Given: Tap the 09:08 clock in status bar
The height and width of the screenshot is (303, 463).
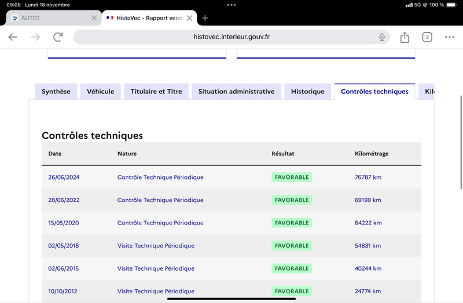Looking at the screenshot, I should coord(13,5).
